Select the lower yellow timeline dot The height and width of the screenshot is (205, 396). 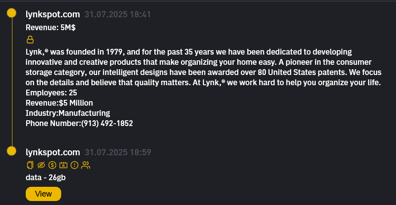(x=12, y=151)
